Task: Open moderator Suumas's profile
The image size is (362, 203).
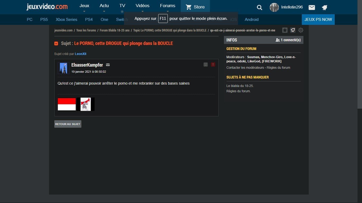Action: click(x=253, y=57)
